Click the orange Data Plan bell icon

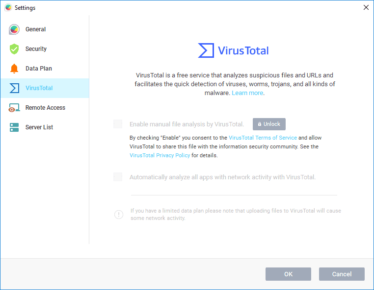14,69
